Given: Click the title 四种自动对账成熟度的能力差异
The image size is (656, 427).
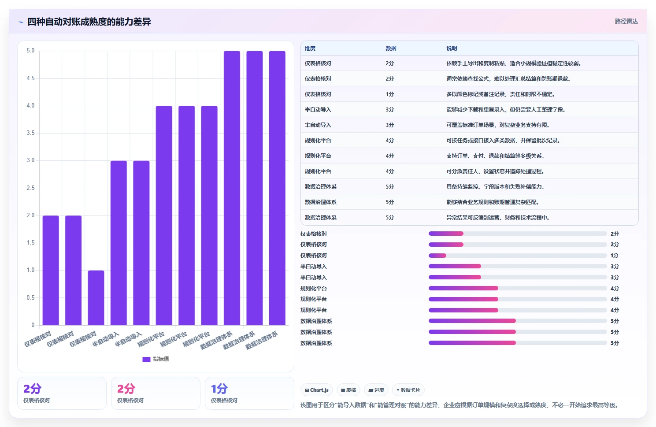Looking at the screenshot, I should (89, 22).
